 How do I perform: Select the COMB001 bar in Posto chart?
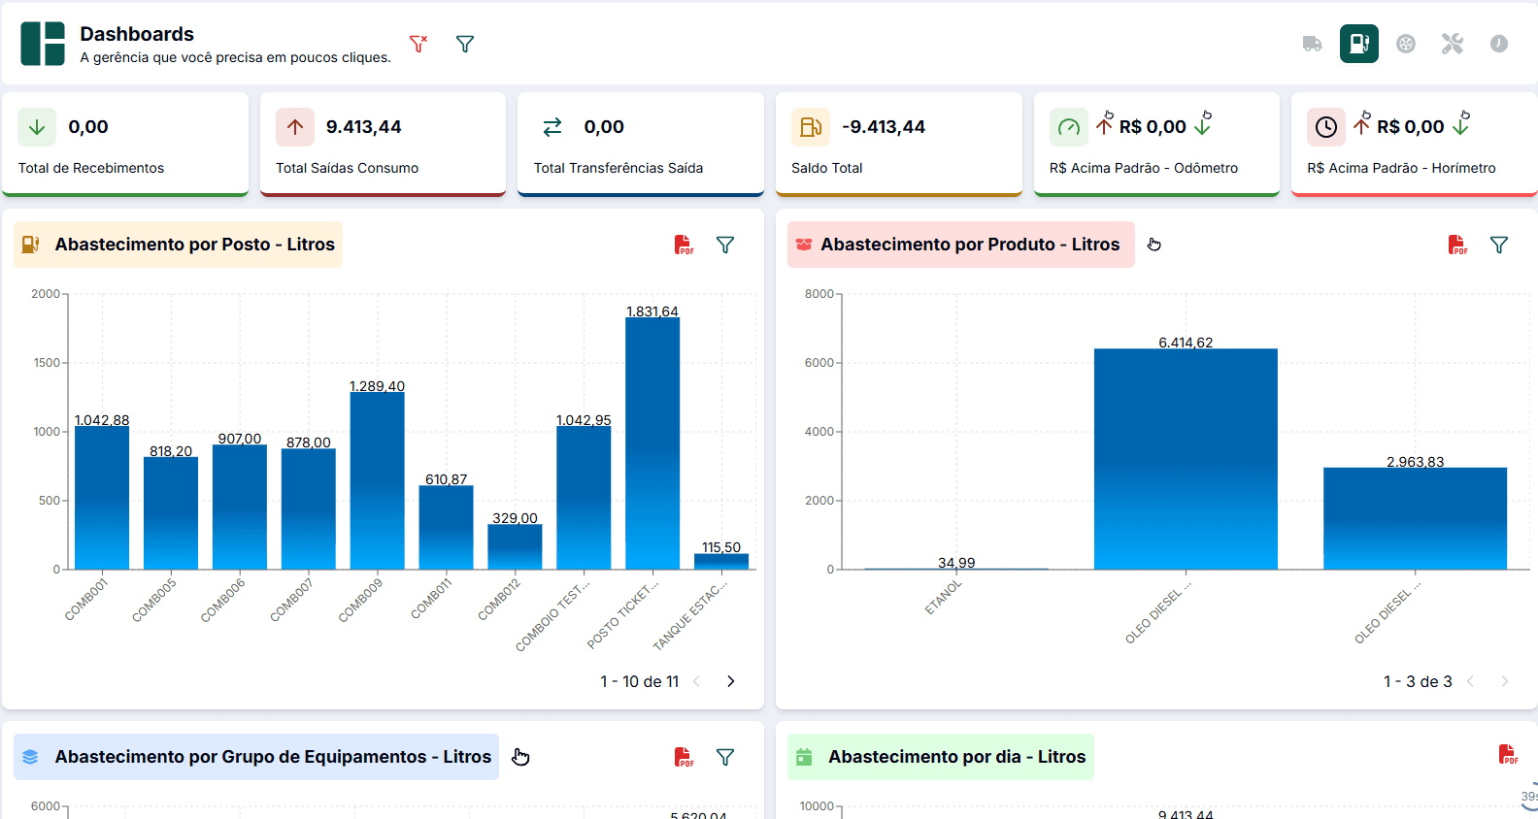102,498
